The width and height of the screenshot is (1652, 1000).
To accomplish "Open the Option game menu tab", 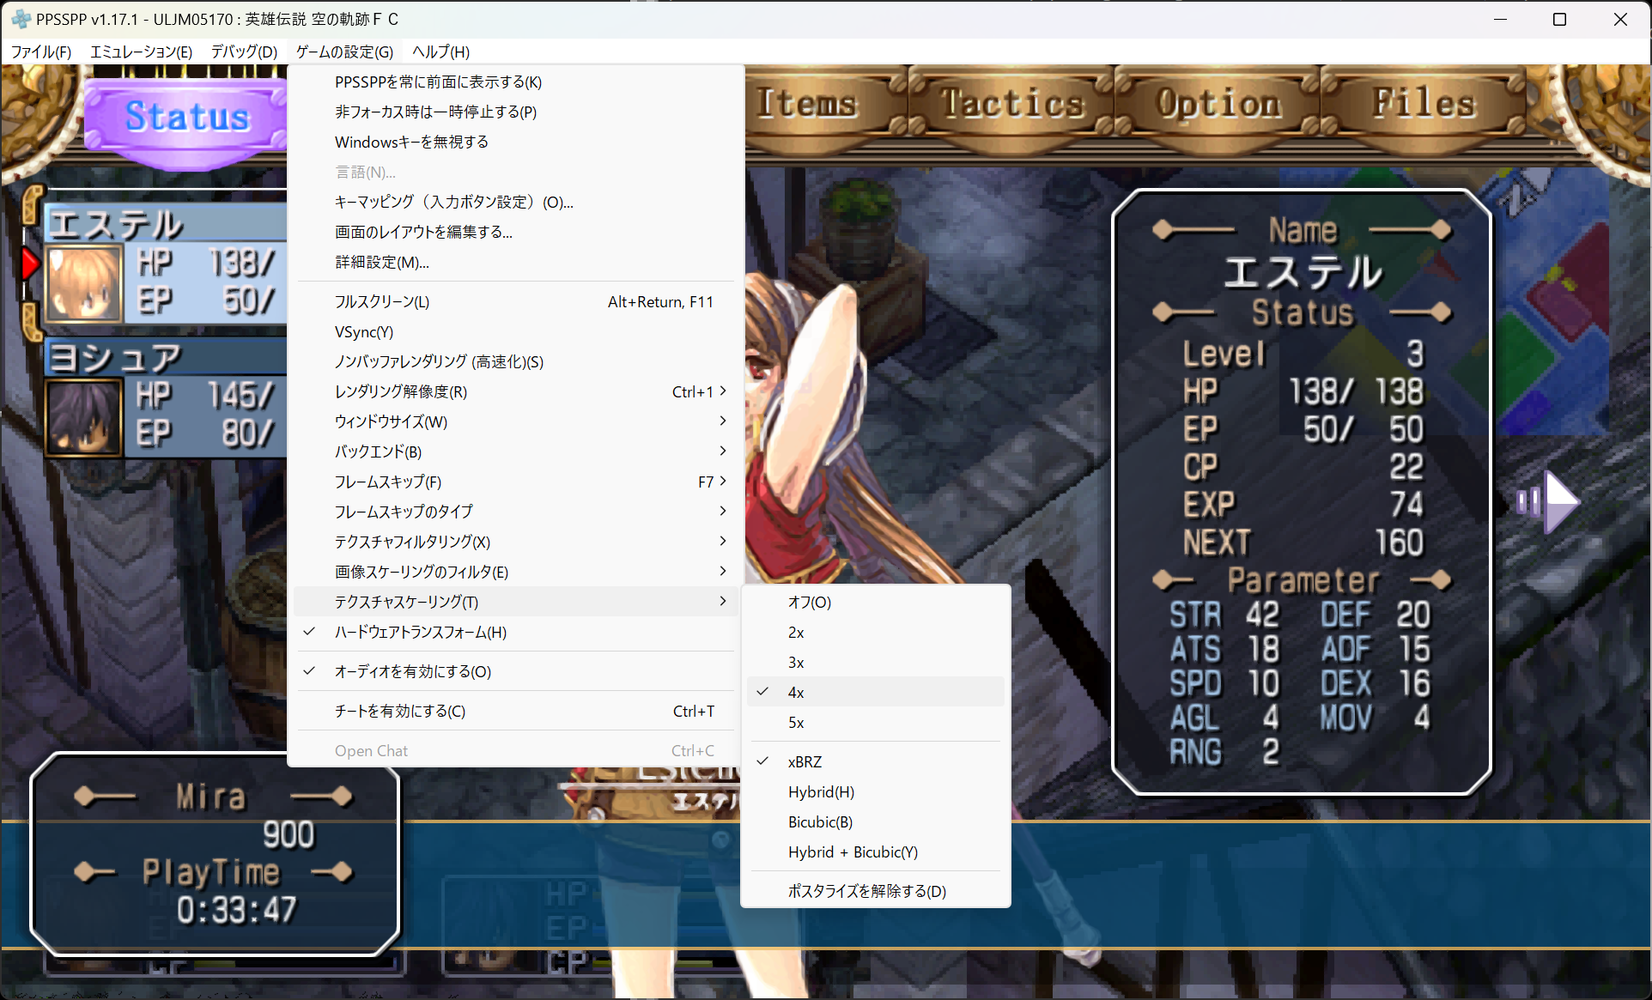I will 1218,104.
